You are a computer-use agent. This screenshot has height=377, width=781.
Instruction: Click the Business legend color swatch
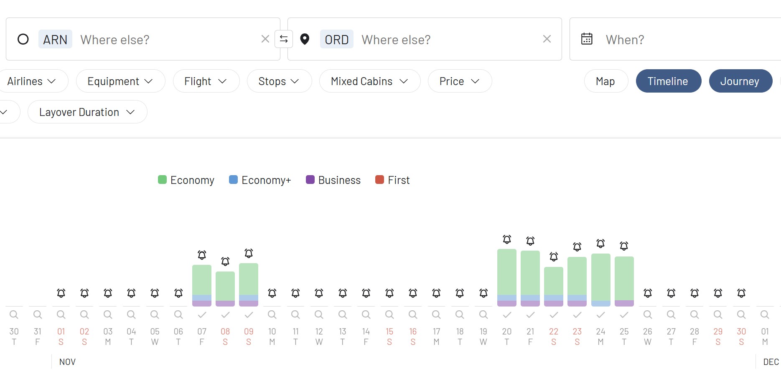click(x=310, y=180)
